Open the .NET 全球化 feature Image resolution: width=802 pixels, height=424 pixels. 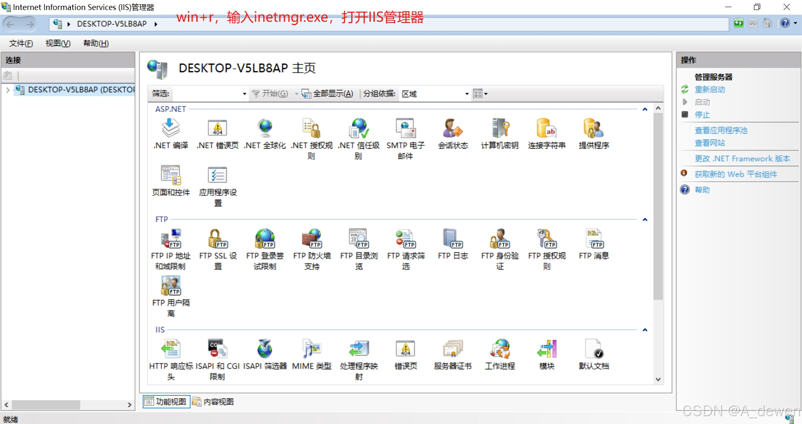coord(265,134)
